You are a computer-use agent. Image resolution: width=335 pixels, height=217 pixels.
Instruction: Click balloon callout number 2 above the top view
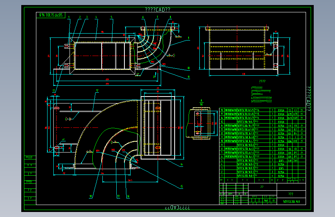click(80, 17)
